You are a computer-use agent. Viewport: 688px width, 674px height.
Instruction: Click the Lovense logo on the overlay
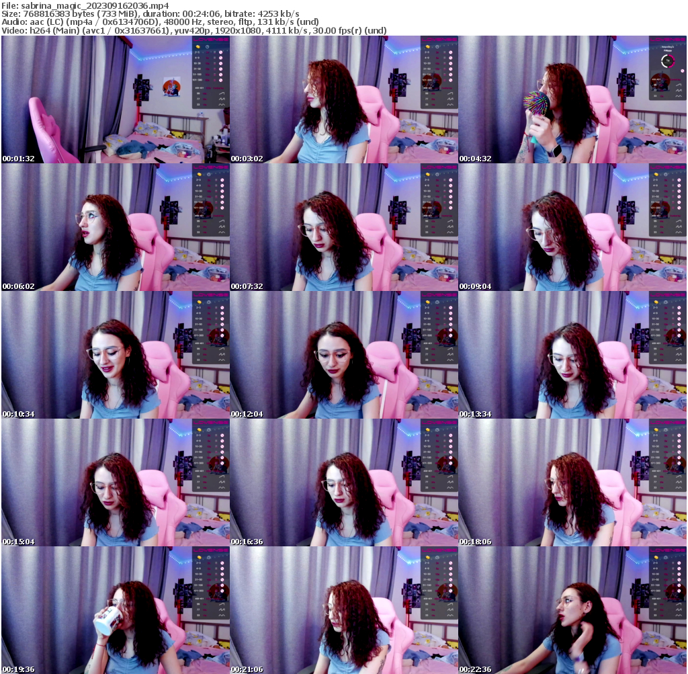coord(210,40)
